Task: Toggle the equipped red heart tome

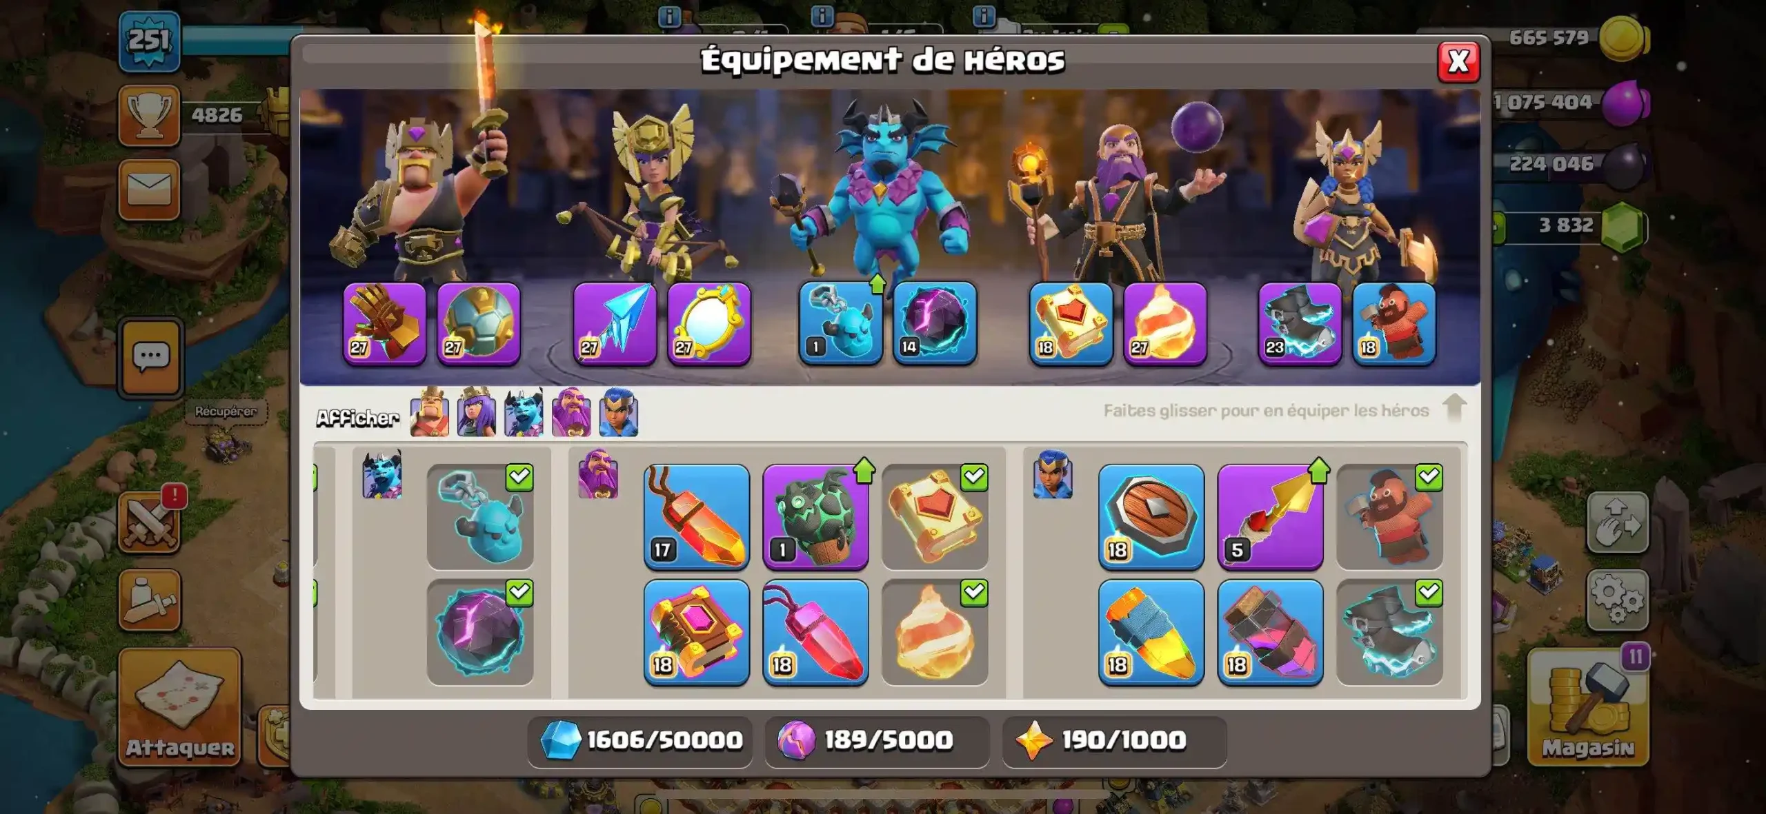Action: pos(935,518)
